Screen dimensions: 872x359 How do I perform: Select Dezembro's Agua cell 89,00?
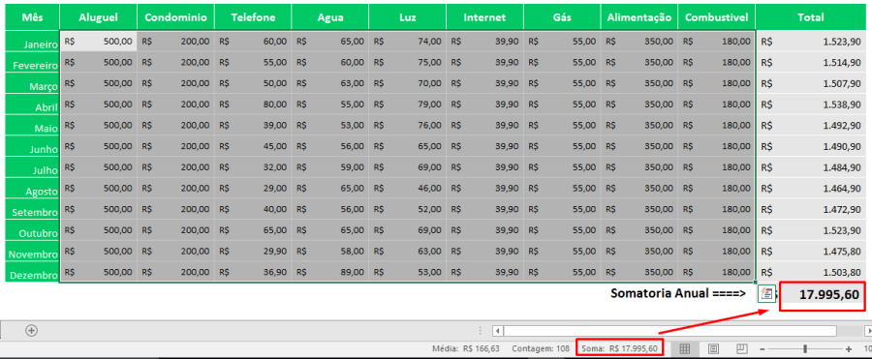[x=330, y=272]
